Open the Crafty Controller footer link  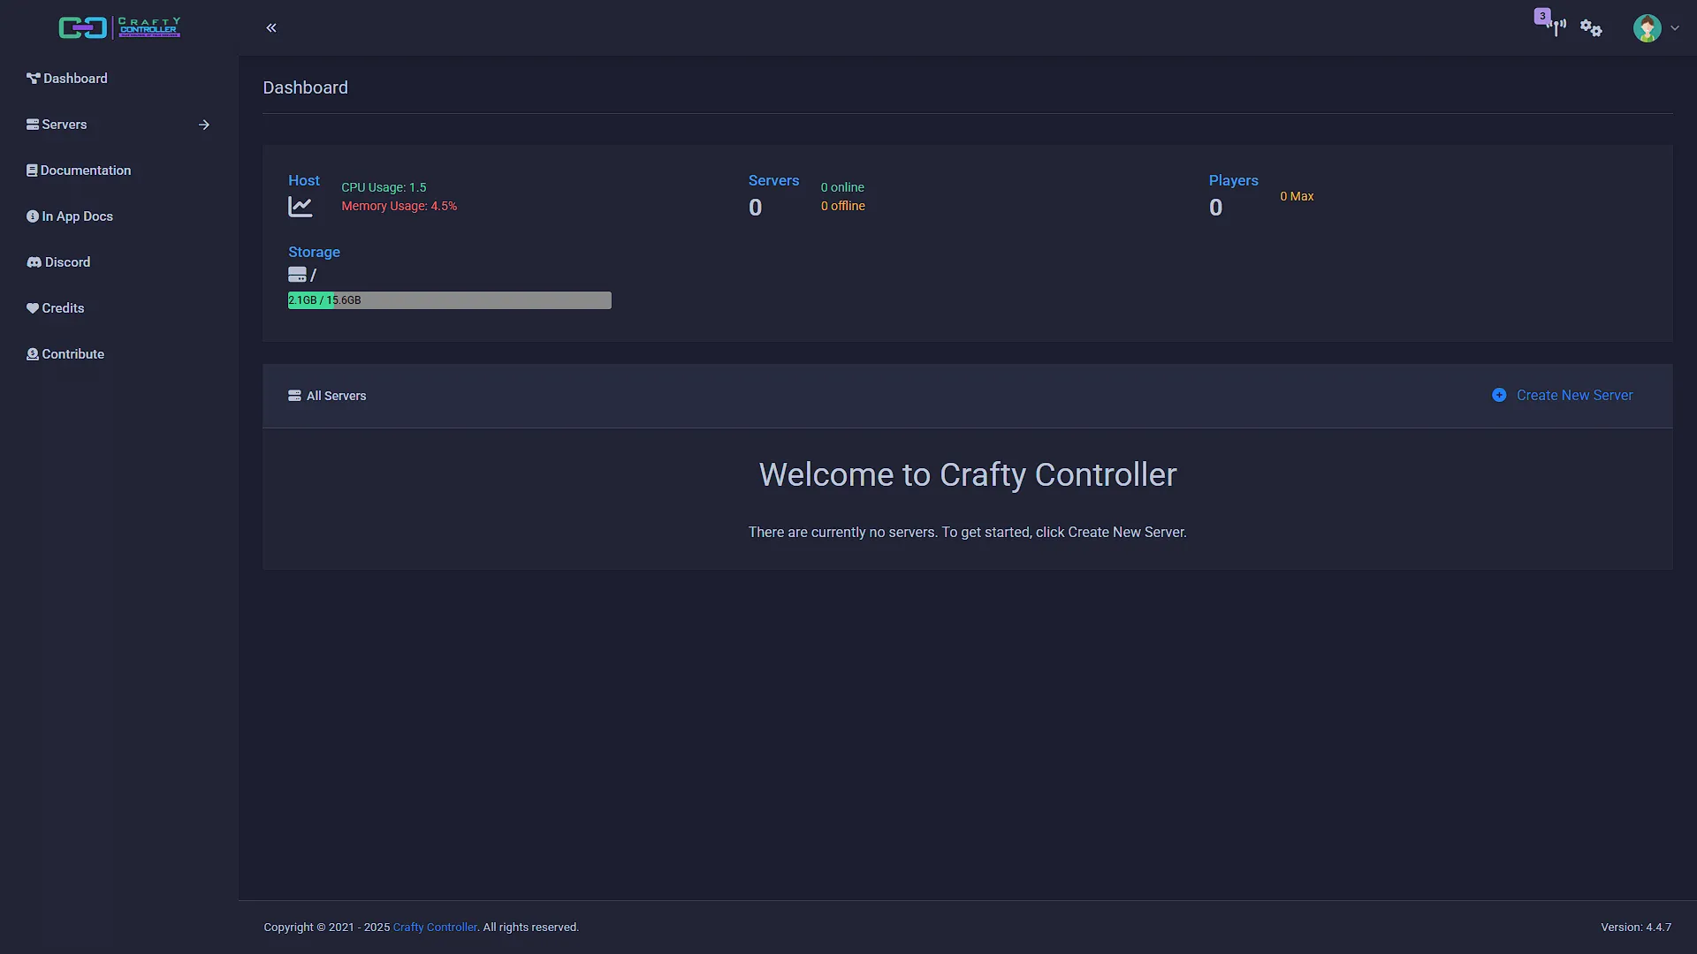435,927
